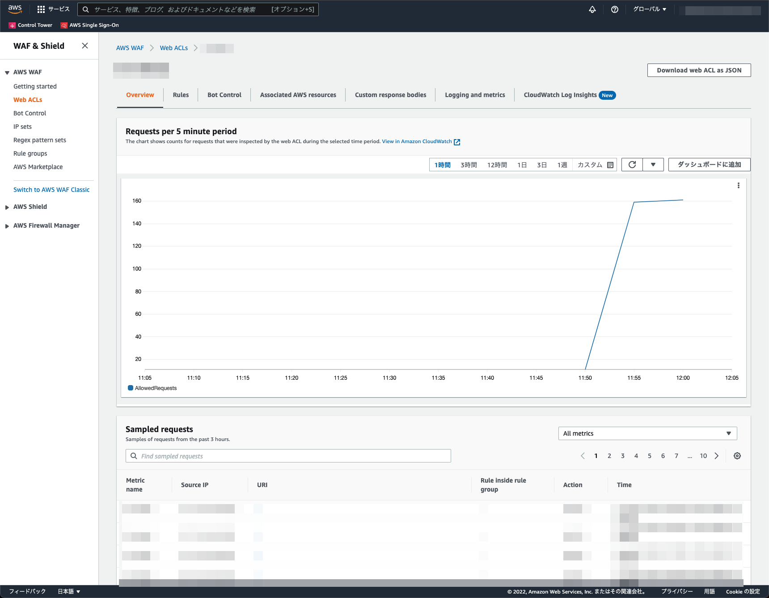Toggle AllowedRequests legend color swatch
The image size is (769, 598).
(x=131, y=388)
